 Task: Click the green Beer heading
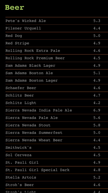[15, 7]
